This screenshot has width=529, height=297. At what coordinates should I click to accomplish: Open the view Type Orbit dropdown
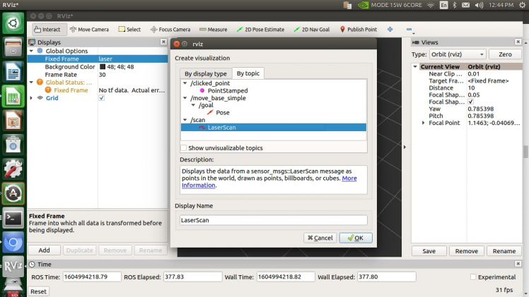458,54
